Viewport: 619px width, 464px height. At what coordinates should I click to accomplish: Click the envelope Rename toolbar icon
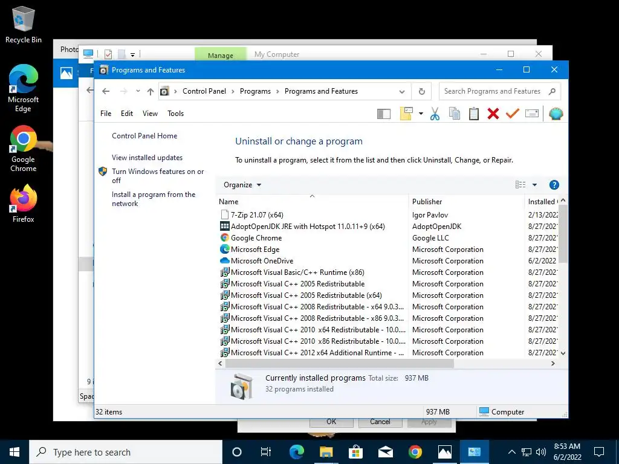tap(532, 114)
